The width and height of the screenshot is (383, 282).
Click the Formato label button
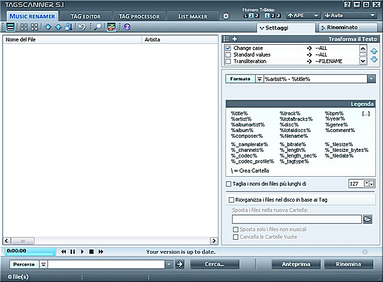pos(240,79)
